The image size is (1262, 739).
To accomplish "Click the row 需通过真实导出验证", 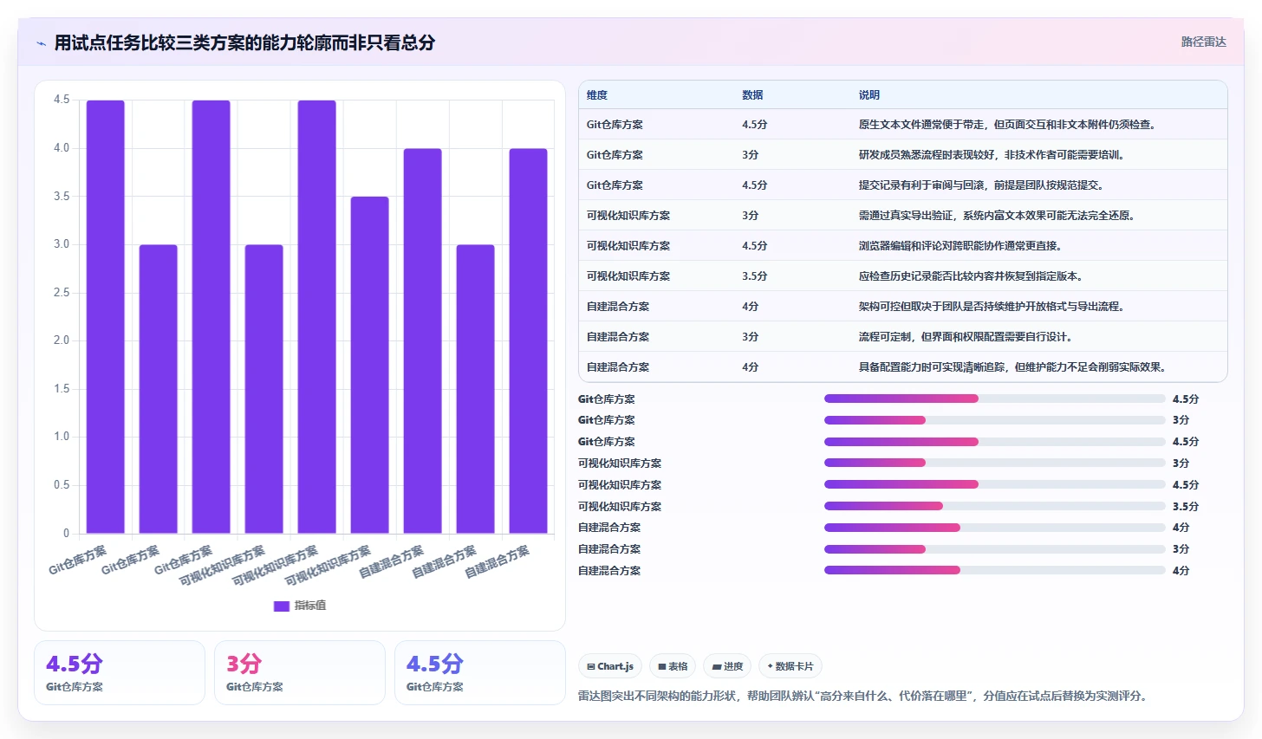I will (x=903, y=216).
